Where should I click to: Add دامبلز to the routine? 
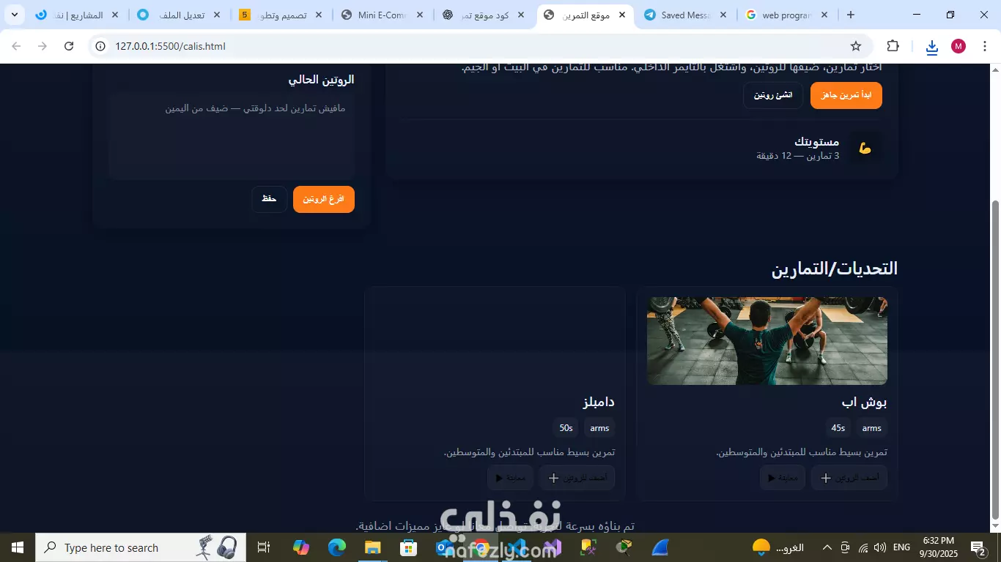pos(577,478)
